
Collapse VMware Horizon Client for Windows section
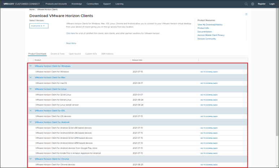[x=31, y=66]
